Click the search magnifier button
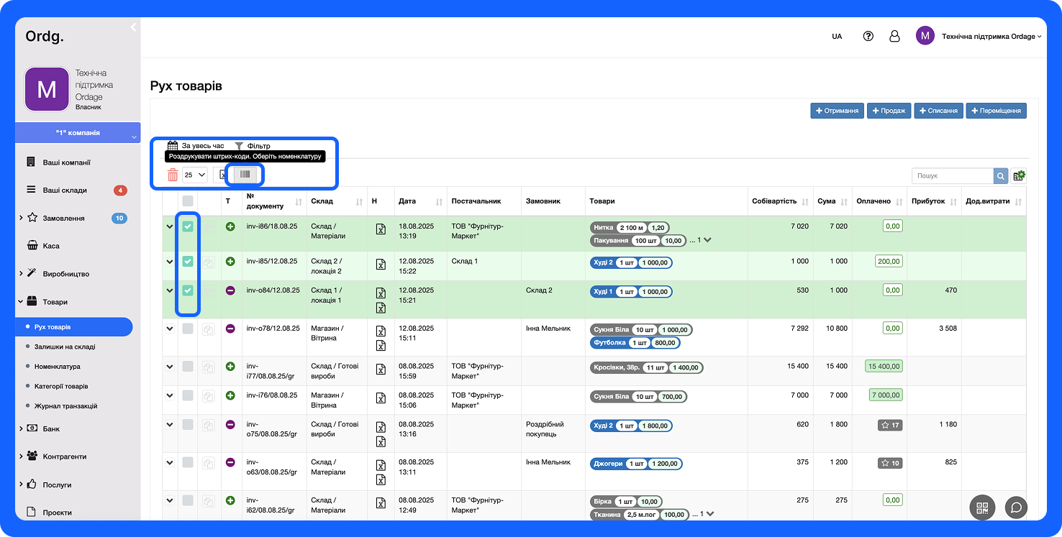 pos(1001,176)
